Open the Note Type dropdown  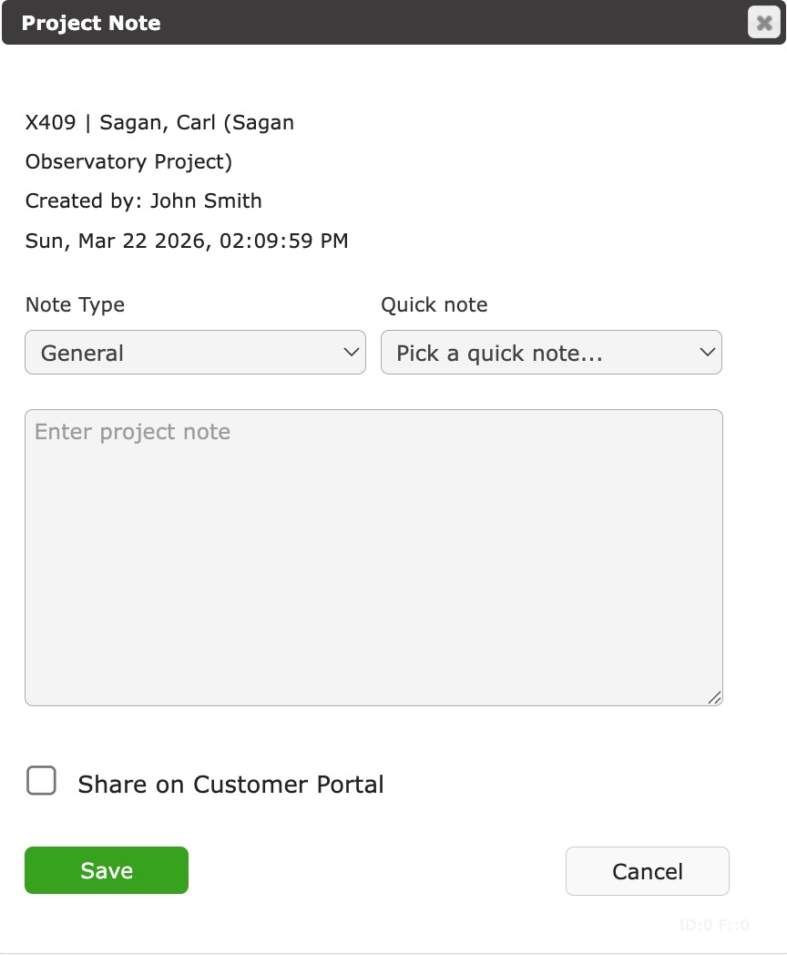coord(195,353)
